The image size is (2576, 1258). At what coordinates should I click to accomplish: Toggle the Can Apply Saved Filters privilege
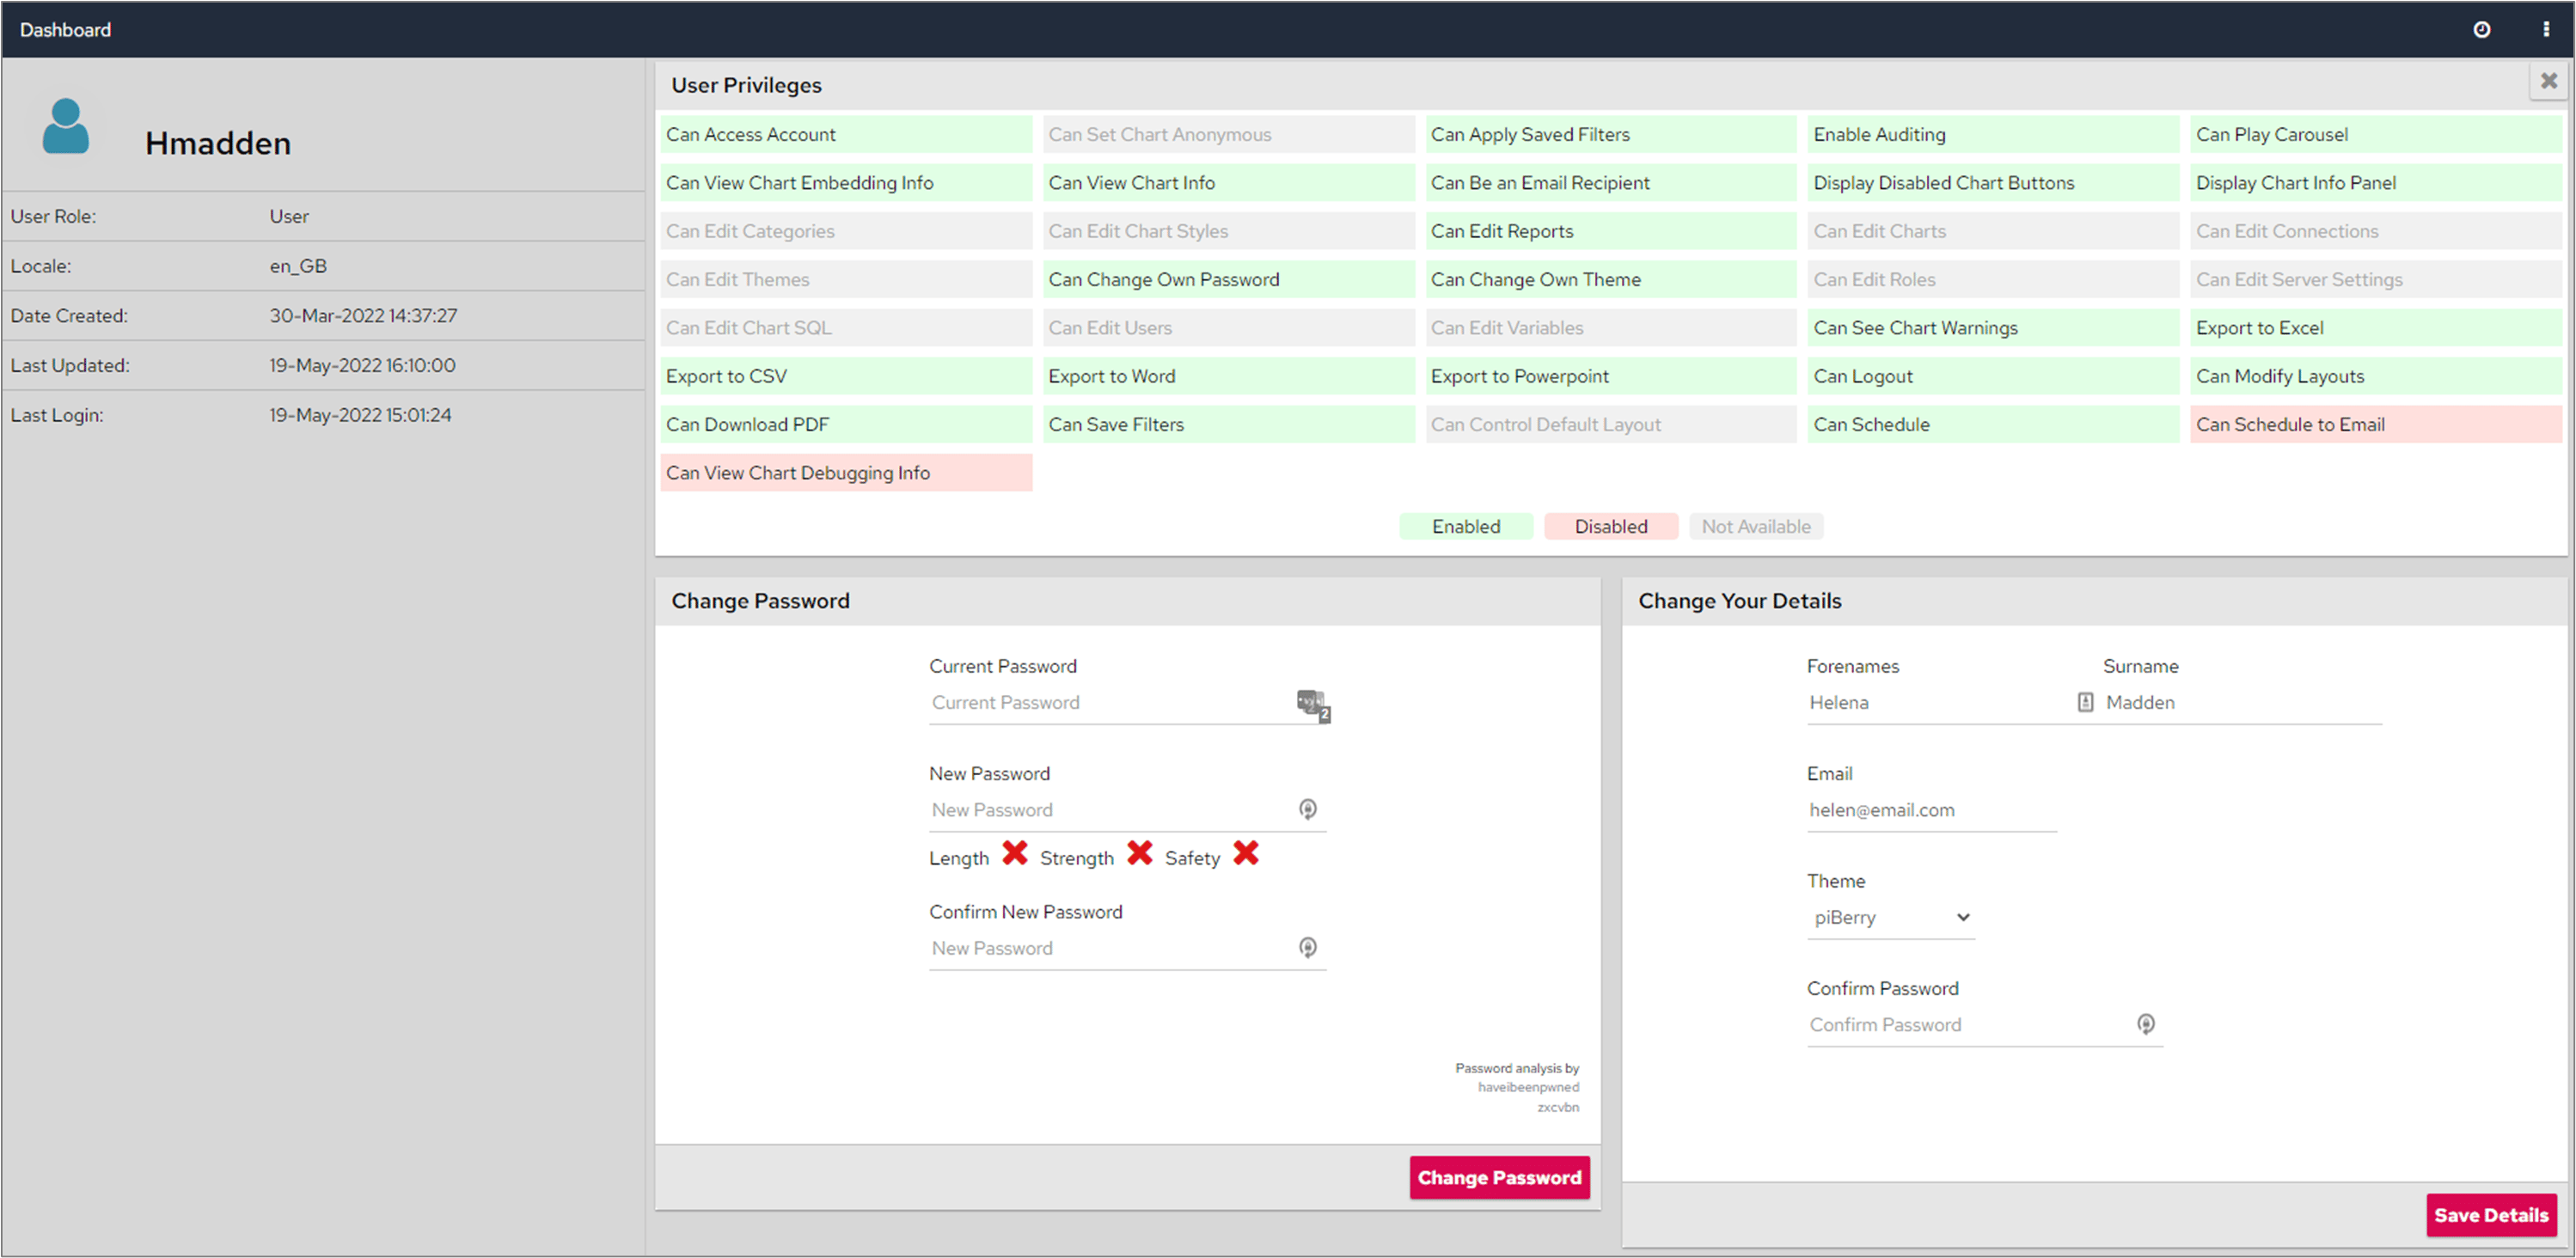coord(1611,134)
